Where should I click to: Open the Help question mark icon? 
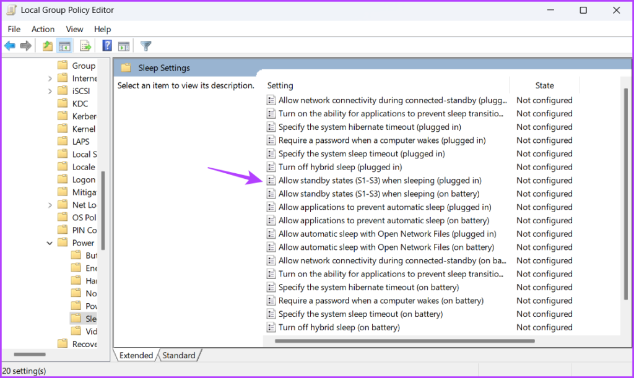(x=106, y=46)
